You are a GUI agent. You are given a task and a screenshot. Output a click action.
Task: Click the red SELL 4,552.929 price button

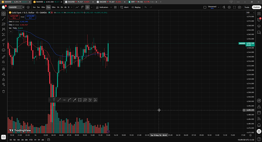[x=14, y=17]
